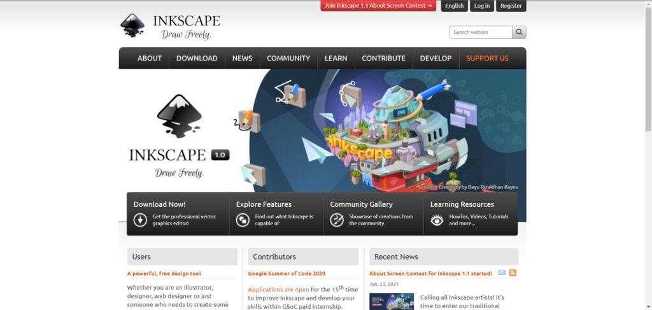This screenshot has width=652, height=310.
Task: Click the Log in button
Action: (482, 6)
